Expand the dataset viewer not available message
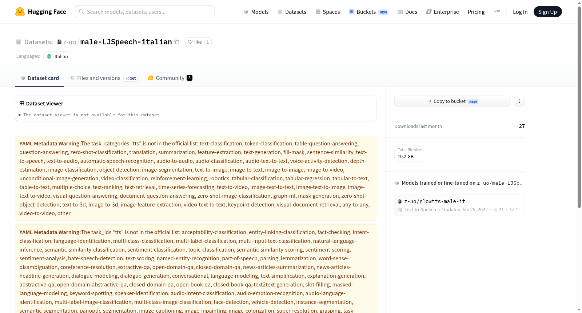582x313 pixels. click(x=90, y=115)
